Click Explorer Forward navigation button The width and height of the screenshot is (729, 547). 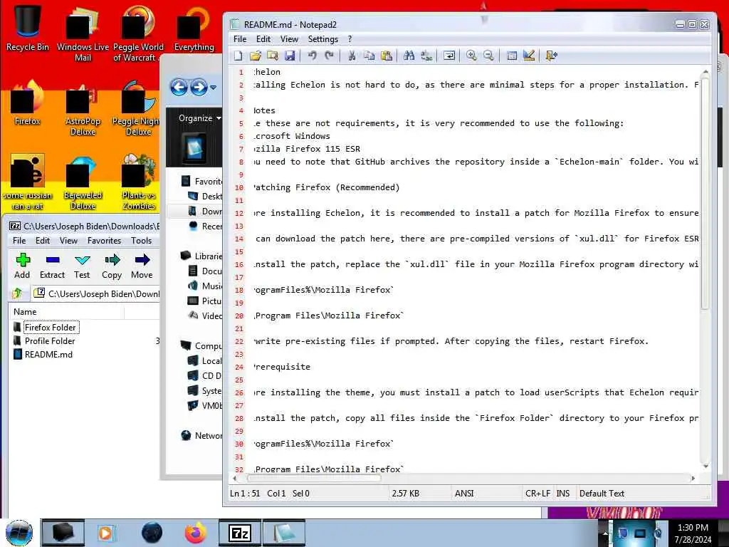coord(199,87)
